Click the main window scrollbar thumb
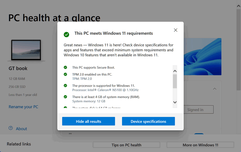 239,50
